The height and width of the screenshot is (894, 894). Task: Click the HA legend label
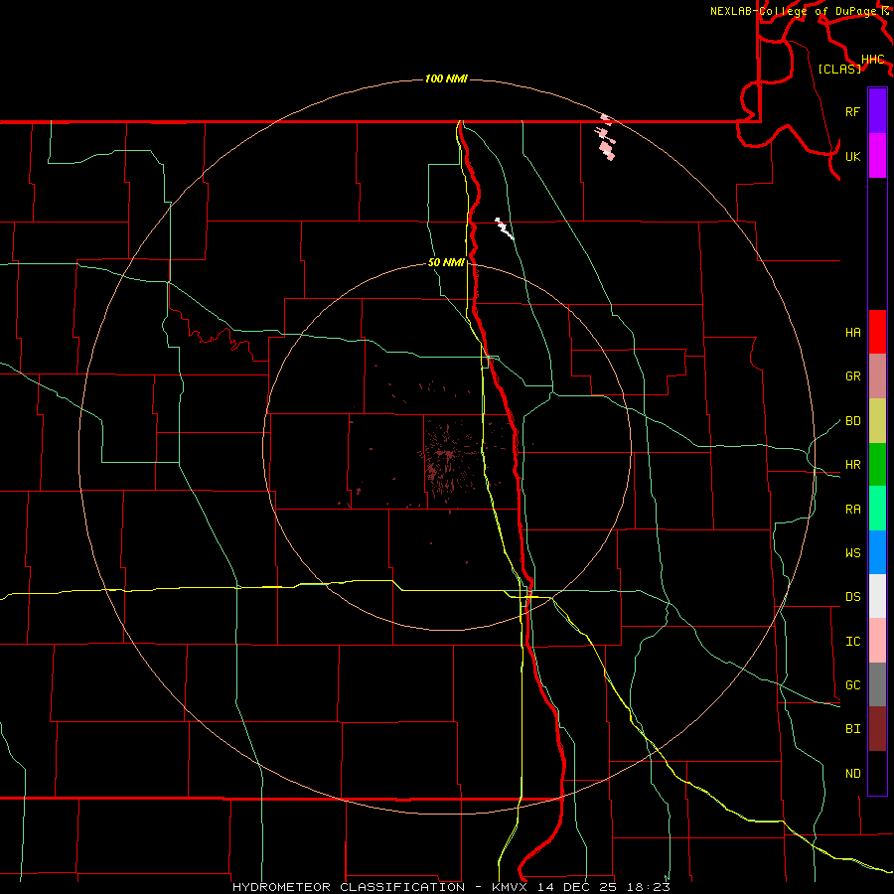(852, 332)
